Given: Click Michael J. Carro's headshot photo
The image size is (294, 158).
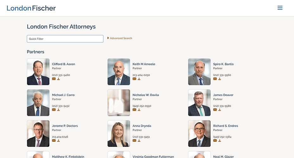Looking at the screenshot, I should [38, 103].
